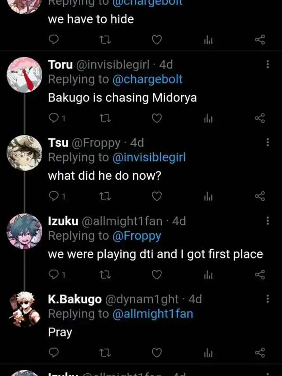Viewport: 282px width, 376px height.
Task: Open the @Froppy mention in Izuku's reply
Action: tap(137, 236)
